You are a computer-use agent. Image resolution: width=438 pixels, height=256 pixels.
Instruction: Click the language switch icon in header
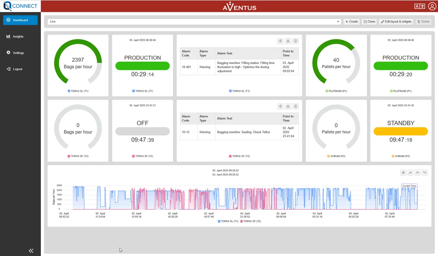coord(420,6)
